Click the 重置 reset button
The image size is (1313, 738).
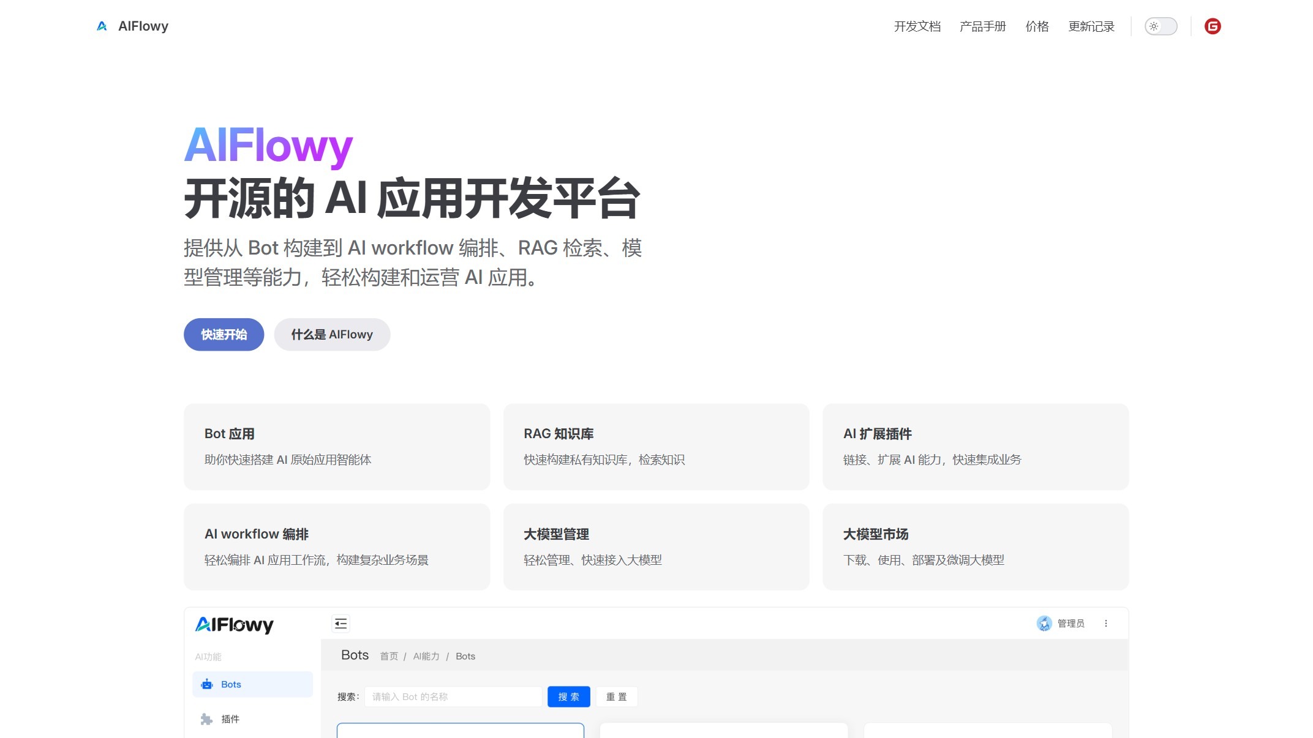pos(617,696)
